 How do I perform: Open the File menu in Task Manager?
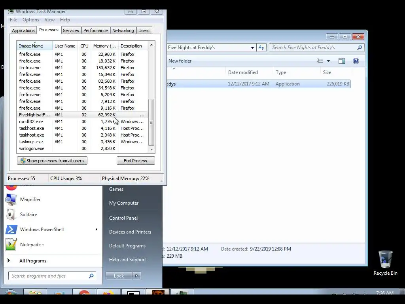(x=13, y=20)
